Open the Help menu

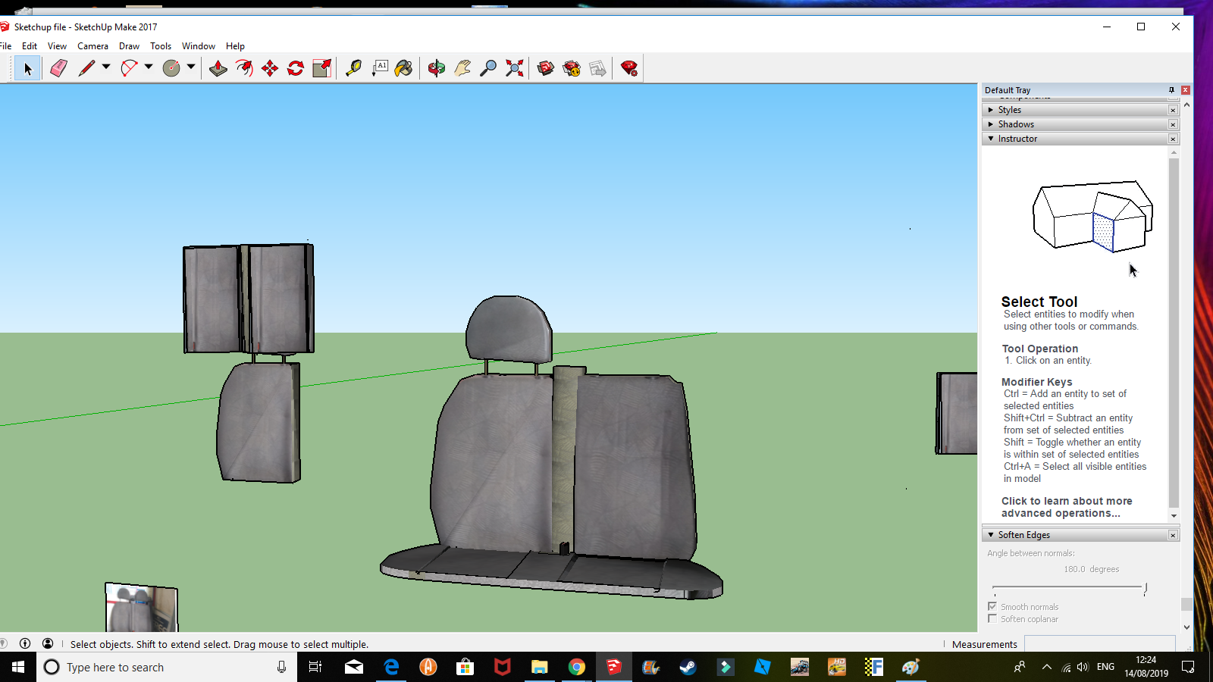coord(235,46)
